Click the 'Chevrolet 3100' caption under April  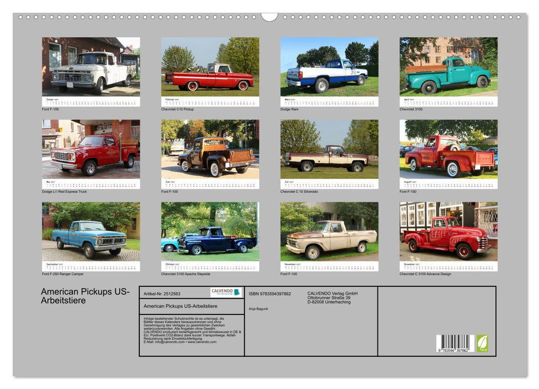[411, 109]
